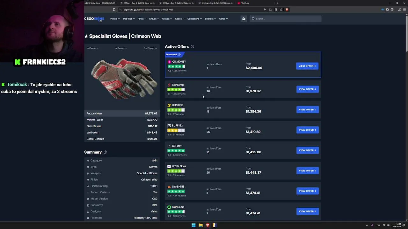Click the site search field

pyautogui.click(x=285, y=19)
